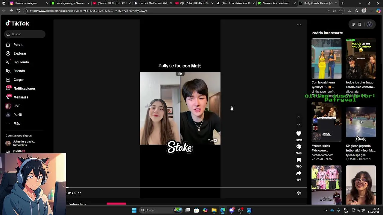Open the Windows Start menu
Image resolution: width=383 pixels, height=215 pixels.
click(x=134, y=210)
